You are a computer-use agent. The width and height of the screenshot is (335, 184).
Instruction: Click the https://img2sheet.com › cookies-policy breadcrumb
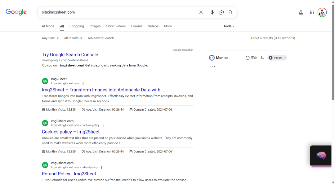coord(75,125)
